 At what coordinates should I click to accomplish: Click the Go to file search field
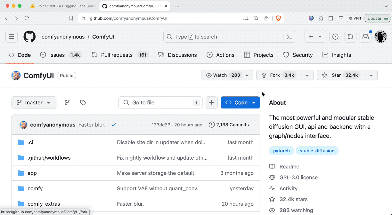[160, 102]
